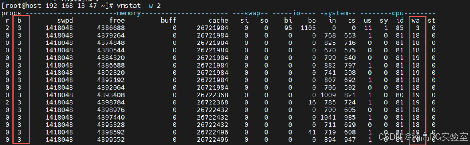The image size is (470, 145).
Task: Click the free value 4399552
Action: tap(111, 140)
